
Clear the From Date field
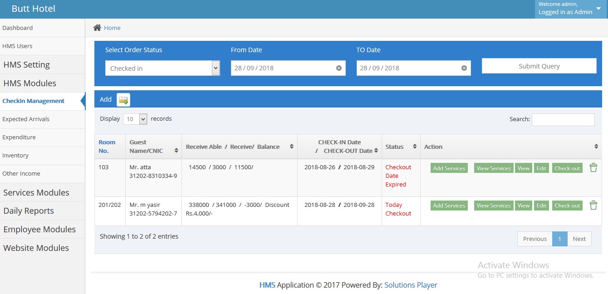[x=338, y=68]
